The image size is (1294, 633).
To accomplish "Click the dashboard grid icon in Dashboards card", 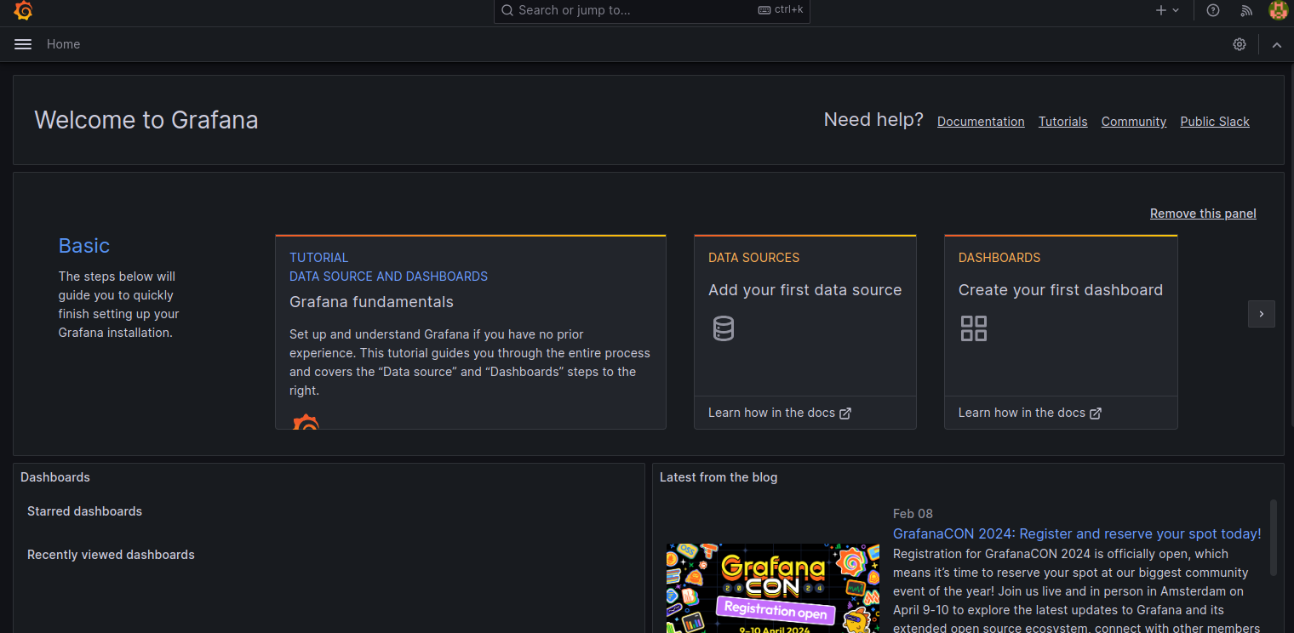I will [973, 328].
